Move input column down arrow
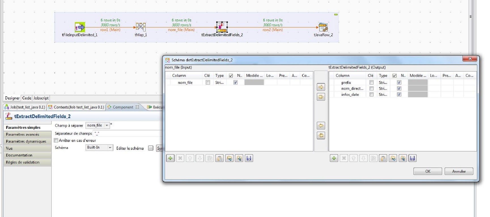This screenshot has width=490, height=217. 200,158
